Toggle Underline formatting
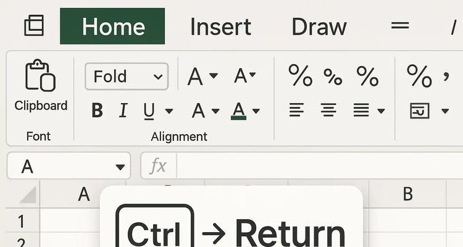The height and width of the screenshot is (247, 463). tap(149, 111)
